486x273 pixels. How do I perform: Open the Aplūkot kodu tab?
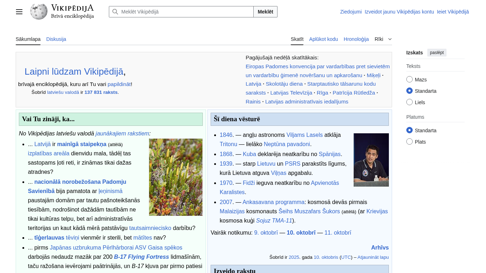pyautogui.click(x=323, y=39)
